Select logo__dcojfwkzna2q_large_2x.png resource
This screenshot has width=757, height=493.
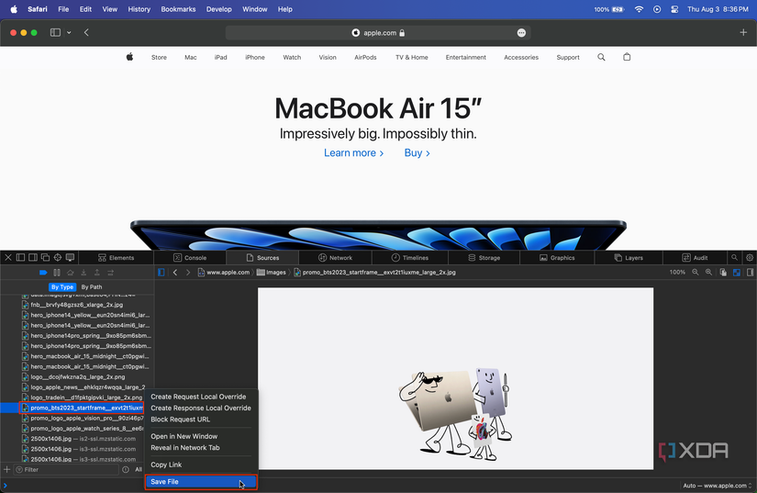(x=77, y=376)
